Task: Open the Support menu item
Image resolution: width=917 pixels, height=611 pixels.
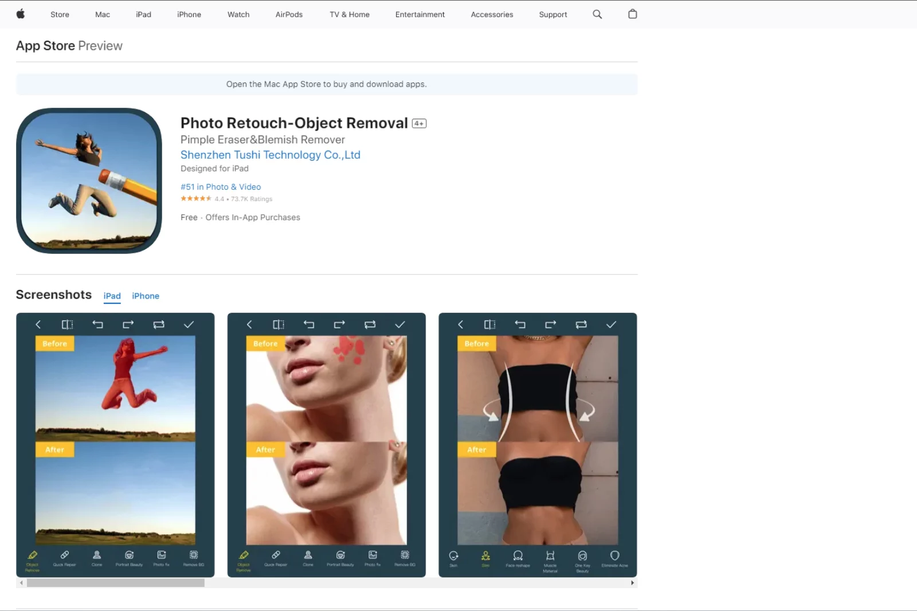Action: click(x=553, y=14)
